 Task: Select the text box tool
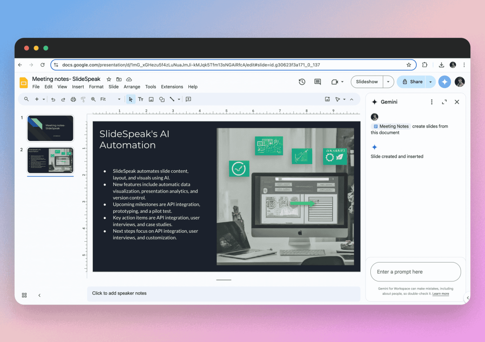tap(141, 99)
